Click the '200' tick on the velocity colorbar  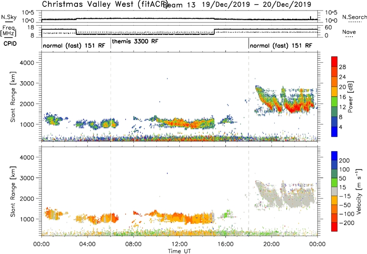click(345, 160)
